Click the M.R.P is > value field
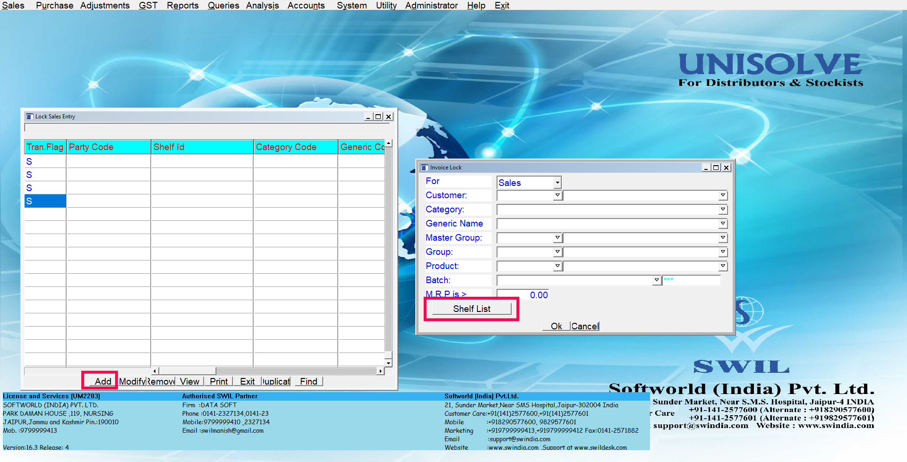This screenshot has height=462, width=907. (523, 295)
